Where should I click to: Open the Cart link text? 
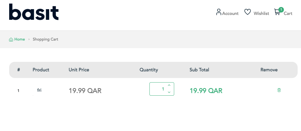coord(288,13)
